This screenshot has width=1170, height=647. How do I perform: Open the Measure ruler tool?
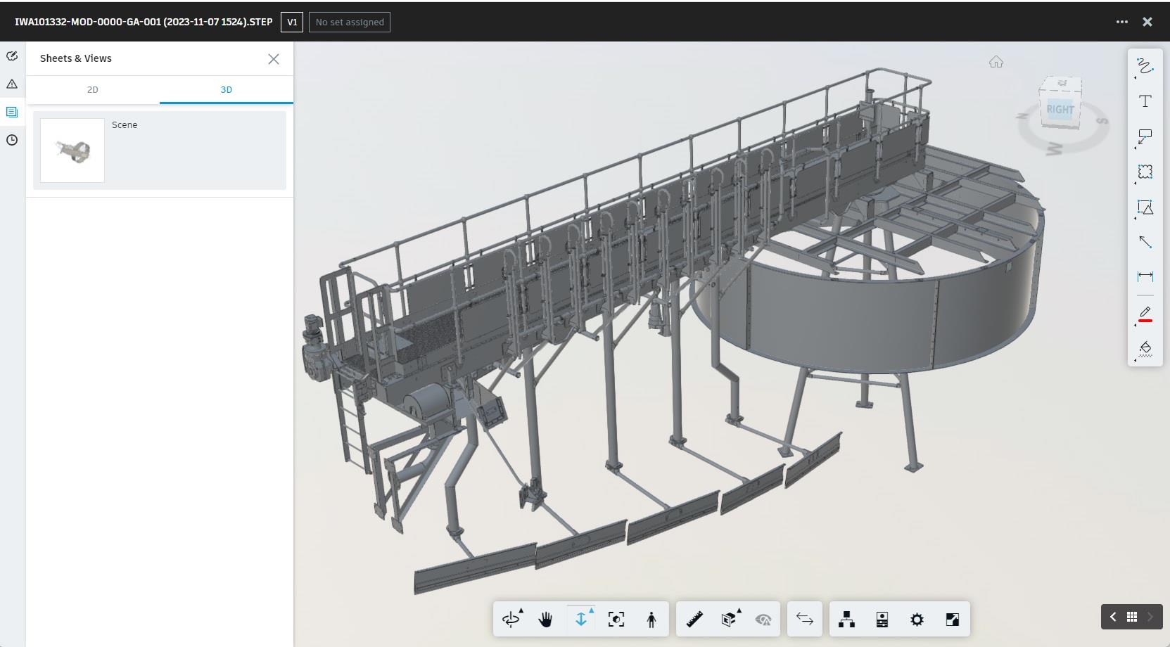click(x=694, y=620)
